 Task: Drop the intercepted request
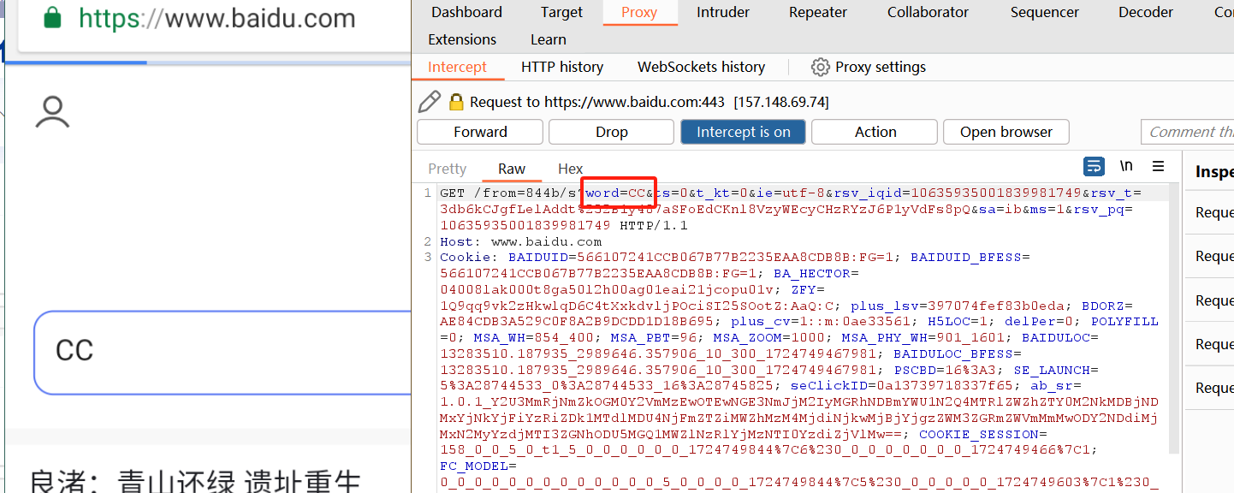click(x=611, y=132)
